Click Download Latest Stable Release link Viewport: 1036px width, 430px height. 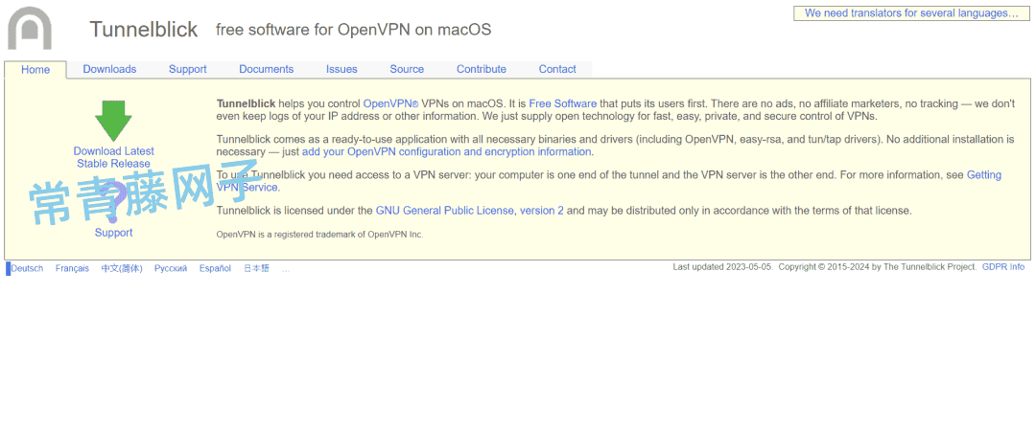click(113, 157)
